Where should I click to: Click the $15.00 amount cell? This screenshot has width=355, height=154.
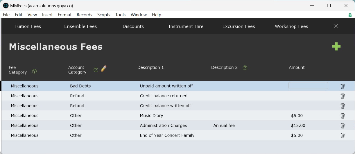(298, 126)
